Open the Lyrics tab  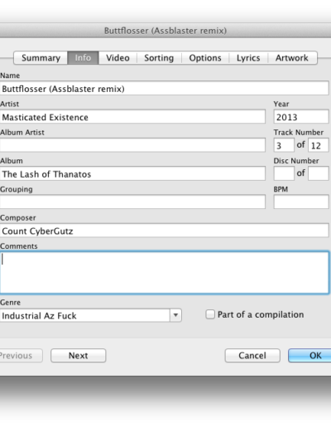coord(248,58)
